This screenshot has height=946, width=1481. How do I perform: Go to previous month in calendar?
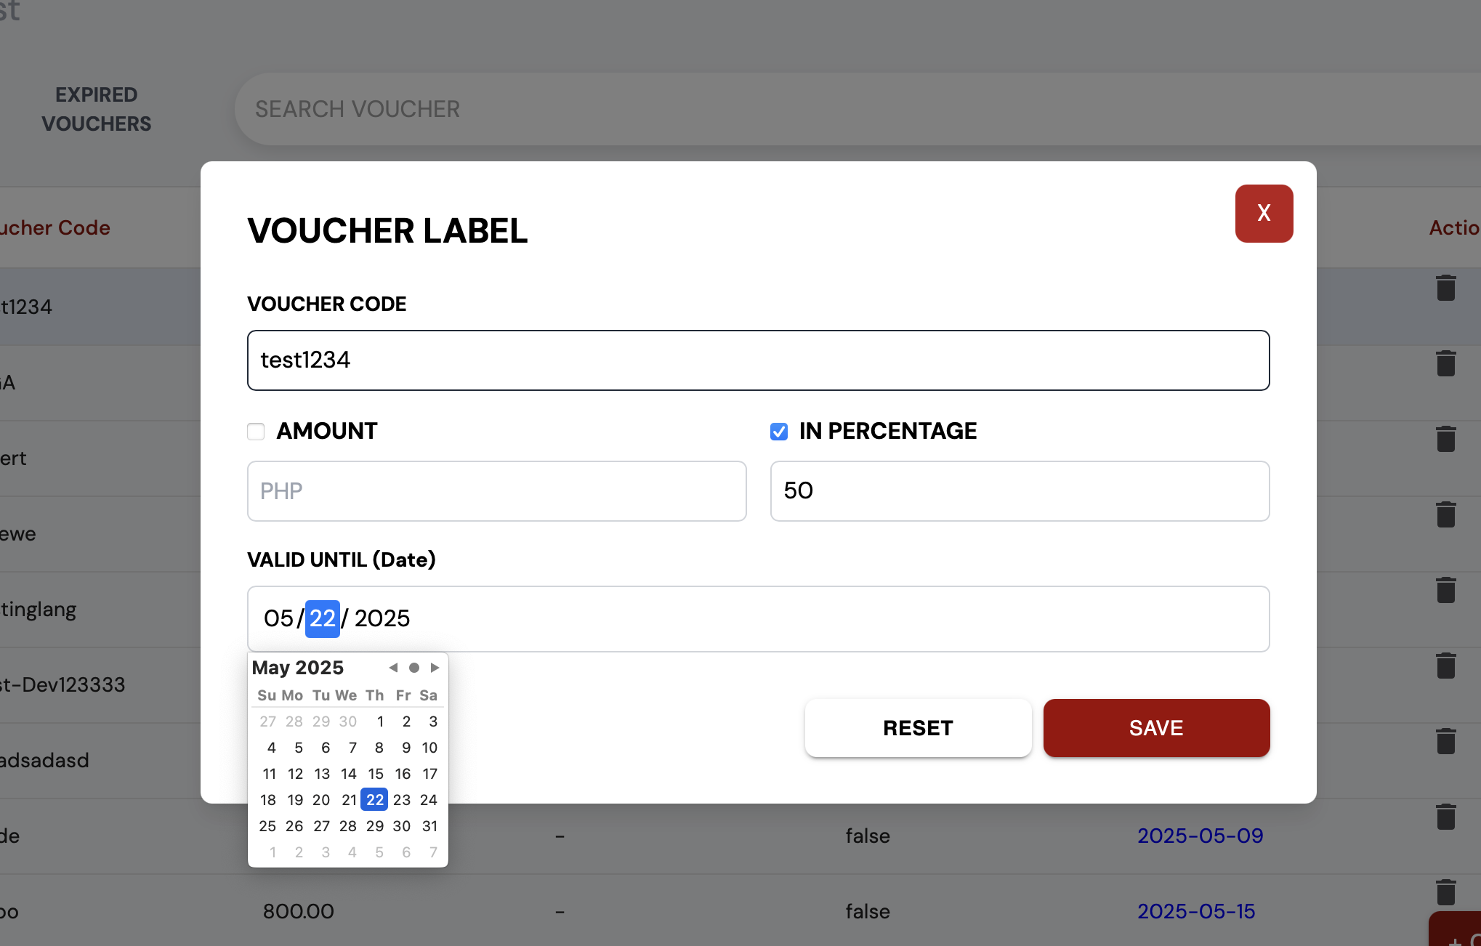click(x=393, y=668)
